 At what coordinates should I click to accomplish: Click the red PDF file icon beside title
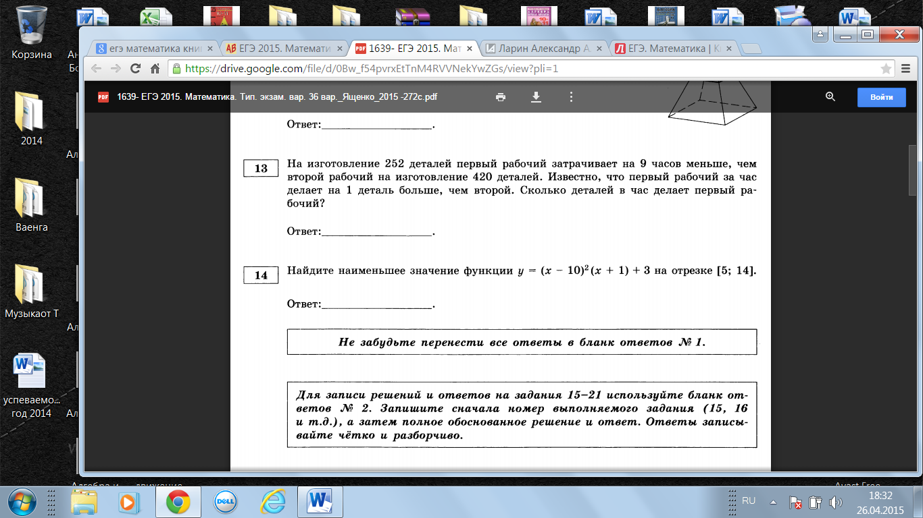[103, 97]
